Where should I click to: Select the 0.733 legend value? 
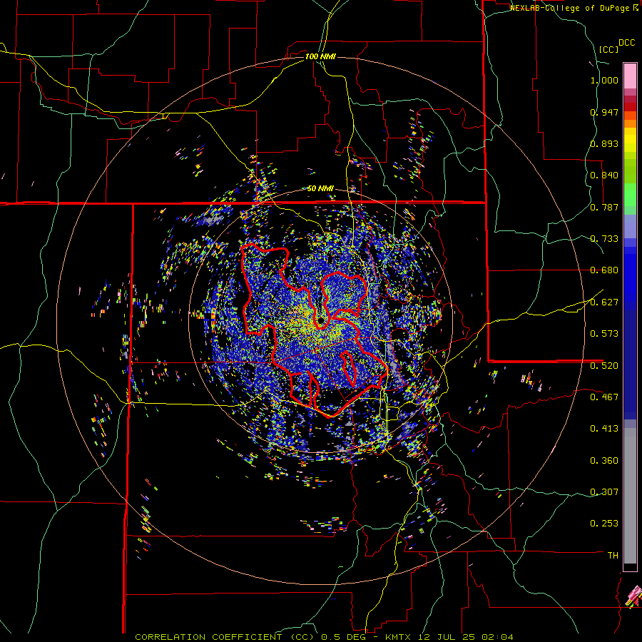pyautogui.click(x=604, y=239)
